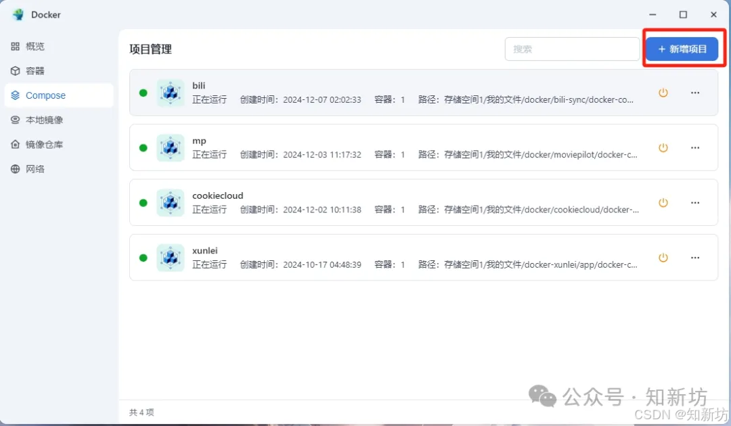Click the xunlei project compose icon

[170, 258]
